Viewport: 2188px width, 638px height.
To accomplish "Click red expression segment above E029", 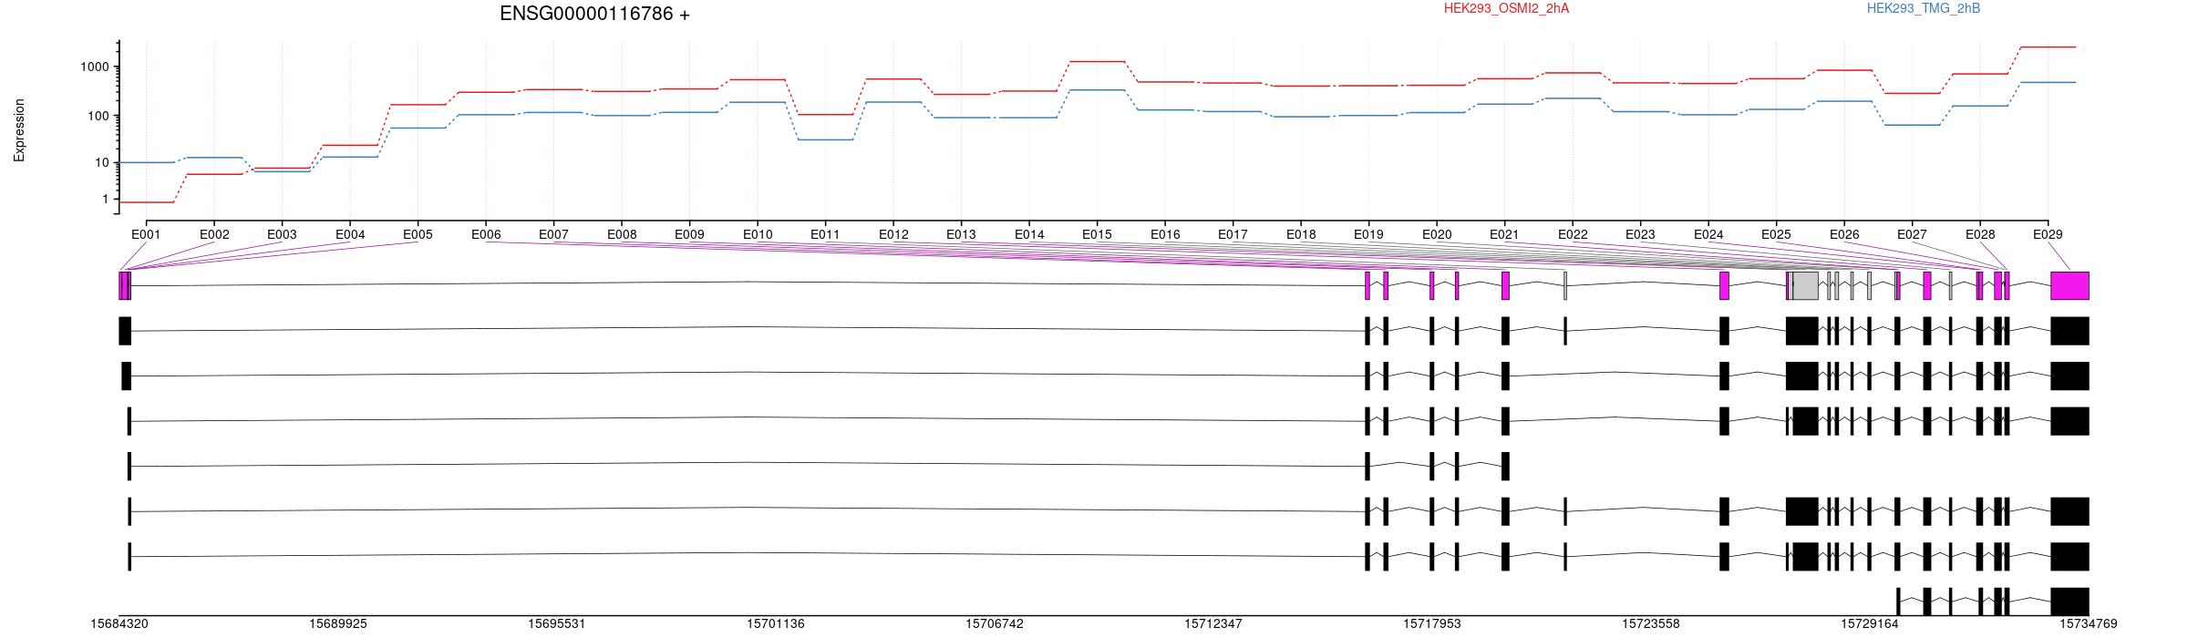I will click(x=2048, y=46).
